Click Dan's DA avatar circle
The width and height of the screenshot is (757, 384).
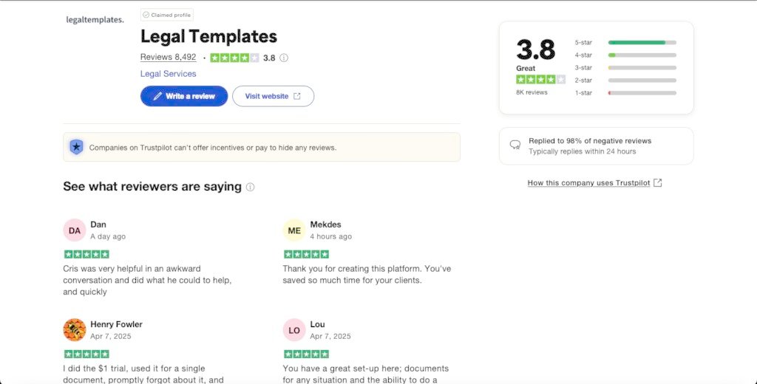click(75, 230)
